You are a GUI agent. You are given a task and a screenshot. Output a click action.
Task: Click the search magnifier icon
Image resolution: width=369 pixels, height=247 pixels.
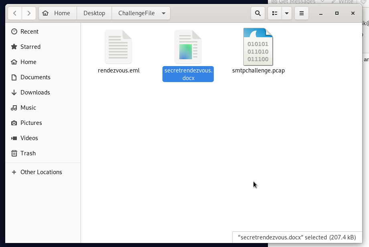(x=257, y=13)
